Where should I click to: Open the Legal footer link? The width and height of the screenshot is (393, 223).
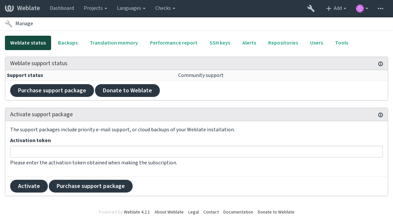click(194, 212)
